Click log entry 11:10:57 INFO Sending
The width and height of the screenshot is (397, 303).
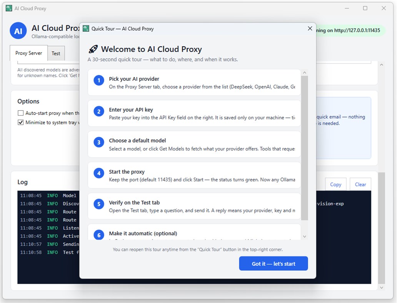click(x=50, y=244)
